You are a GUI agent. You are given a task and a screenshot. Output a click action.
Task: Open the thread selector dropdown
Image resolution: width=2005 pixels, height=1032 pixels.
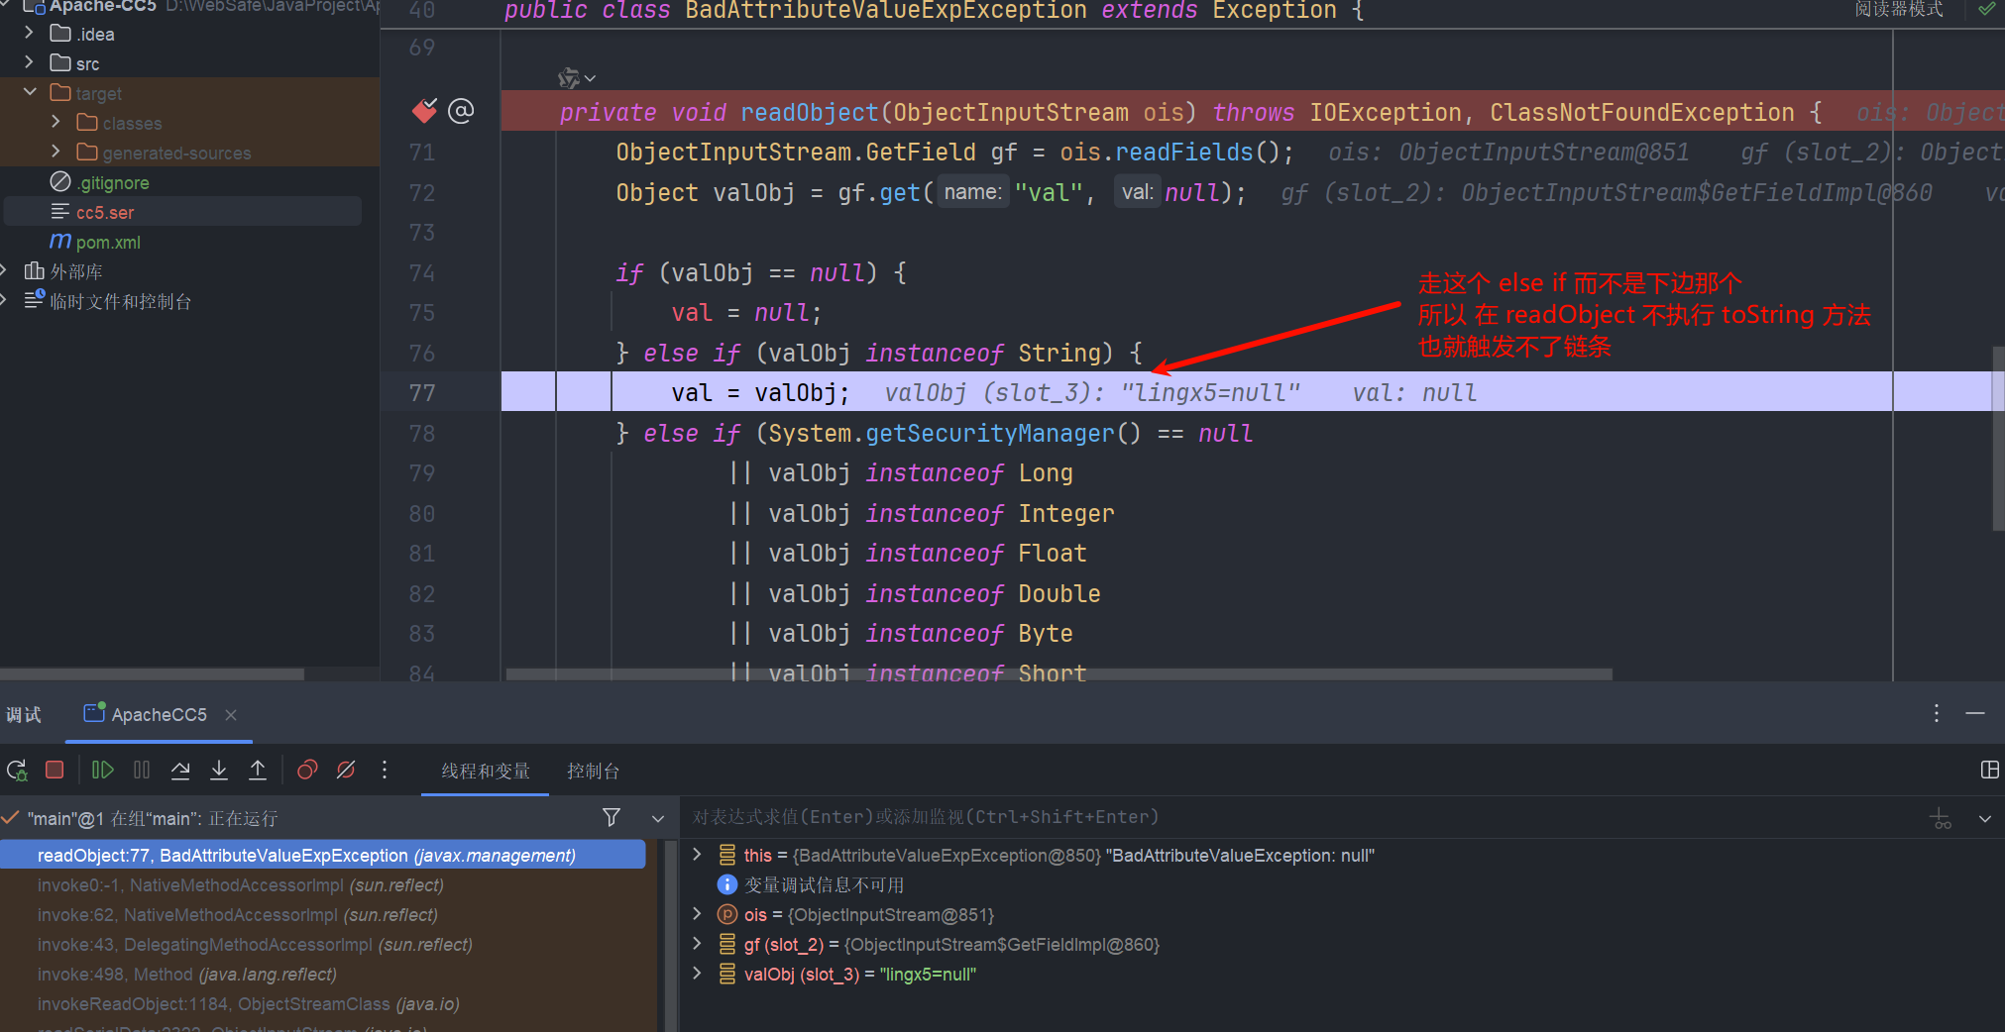(658, 818)
